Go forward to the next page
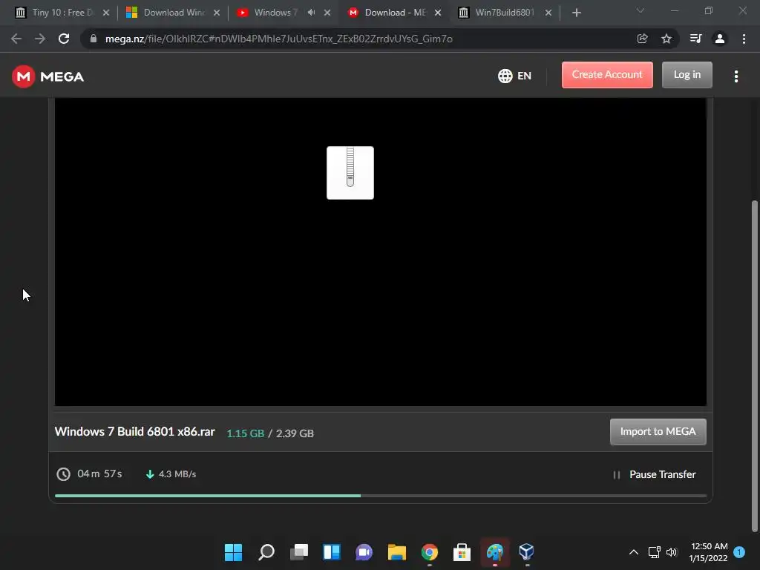This screenshot has height=570, width=760. click(40, 39)
